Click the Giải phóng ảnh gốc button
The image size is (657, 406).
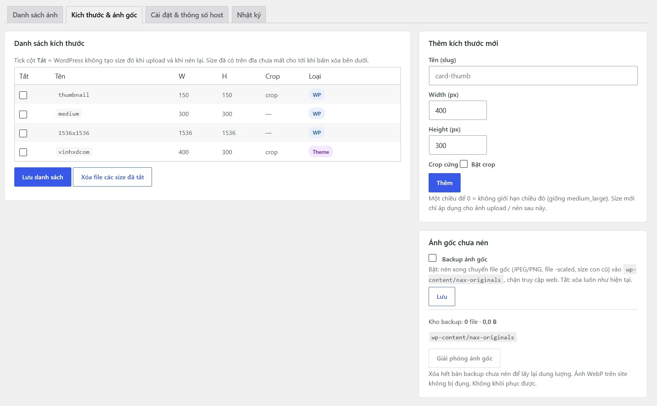464,358
